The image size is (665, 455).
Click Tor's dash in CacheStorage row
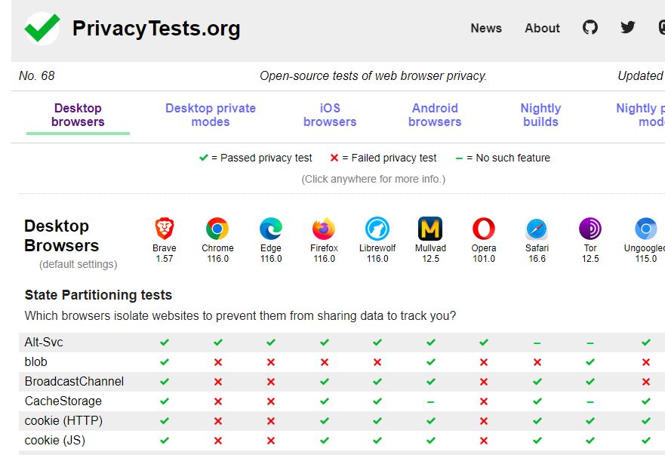590,401
